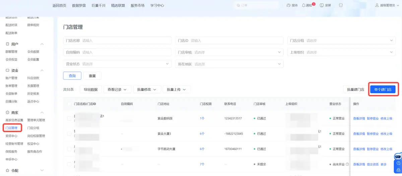The height and width of the screenshot is (176, 402).
Task: Expand the 批量修改 dropdown button
Action: click(x=147, y=89)
